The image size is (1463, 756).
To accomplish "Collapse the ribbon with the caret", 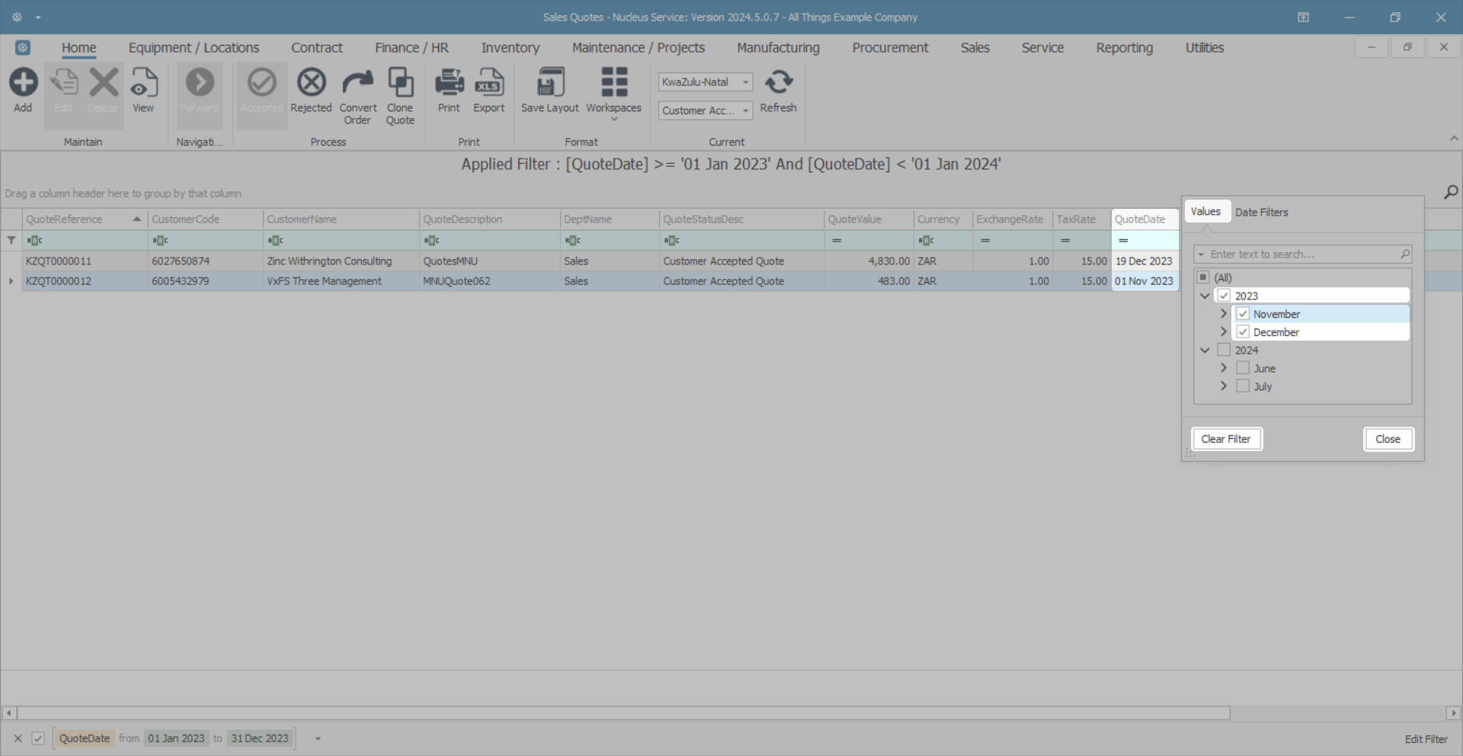I will click(x=1454, y=139).
